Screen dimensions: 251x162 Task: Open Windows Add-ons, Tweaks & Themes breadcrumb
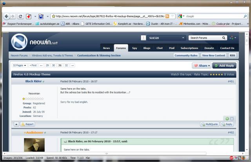pyautogui.click(x=52, y=55)
